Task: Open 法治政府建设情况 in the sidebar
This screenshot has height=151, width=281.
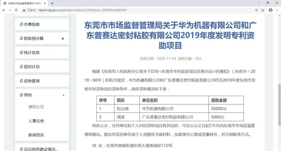Action: 42,147
